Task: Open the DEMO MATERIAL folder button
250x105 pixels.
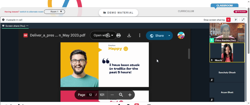Action: [x=118, y=13]
